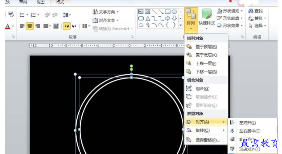Select the straight line shape

pos(154,12)
